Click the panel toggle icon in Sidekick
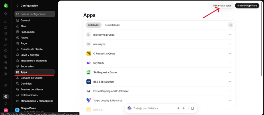 point(192,108)
